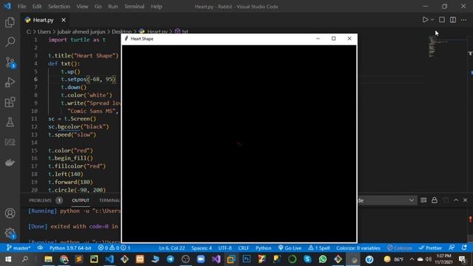This screenshot has width=473, height=266.
Task: Open the View menu
Action: tap(82, 7)
